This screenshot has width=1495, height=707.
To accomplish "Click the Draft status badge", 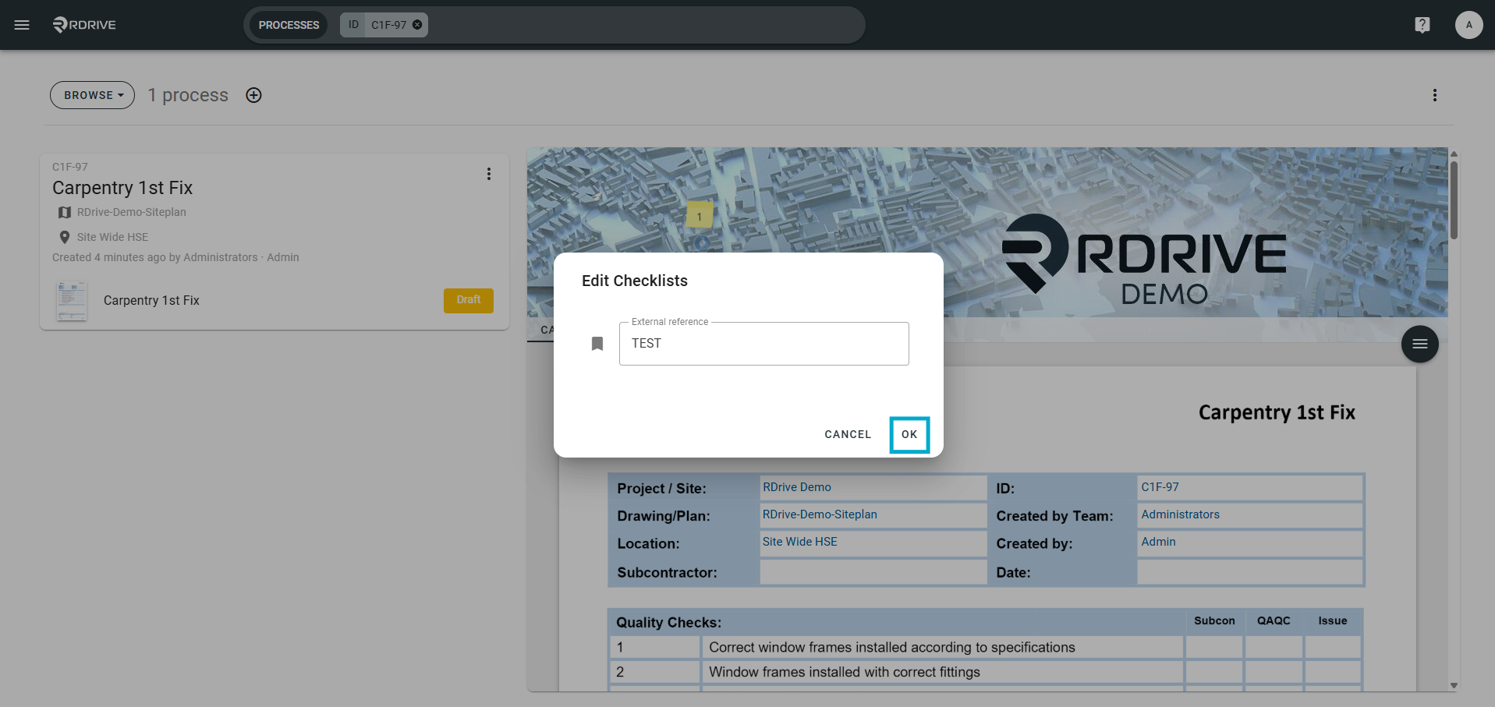I will 469,300.
